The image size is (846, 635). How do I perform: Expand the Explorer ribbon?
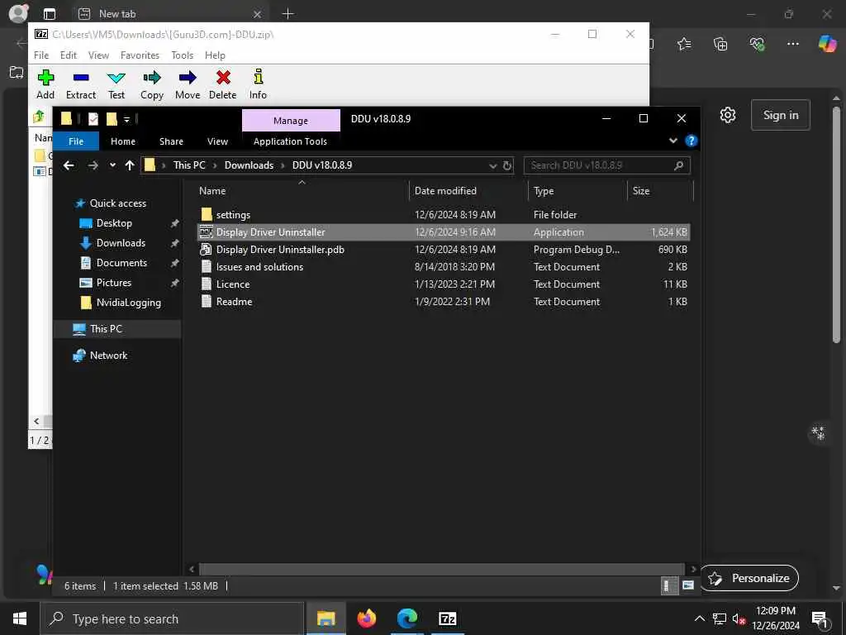tap(673, 141)
